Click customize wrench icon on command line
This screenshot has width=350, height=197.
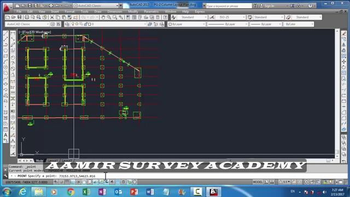point(5,176)
